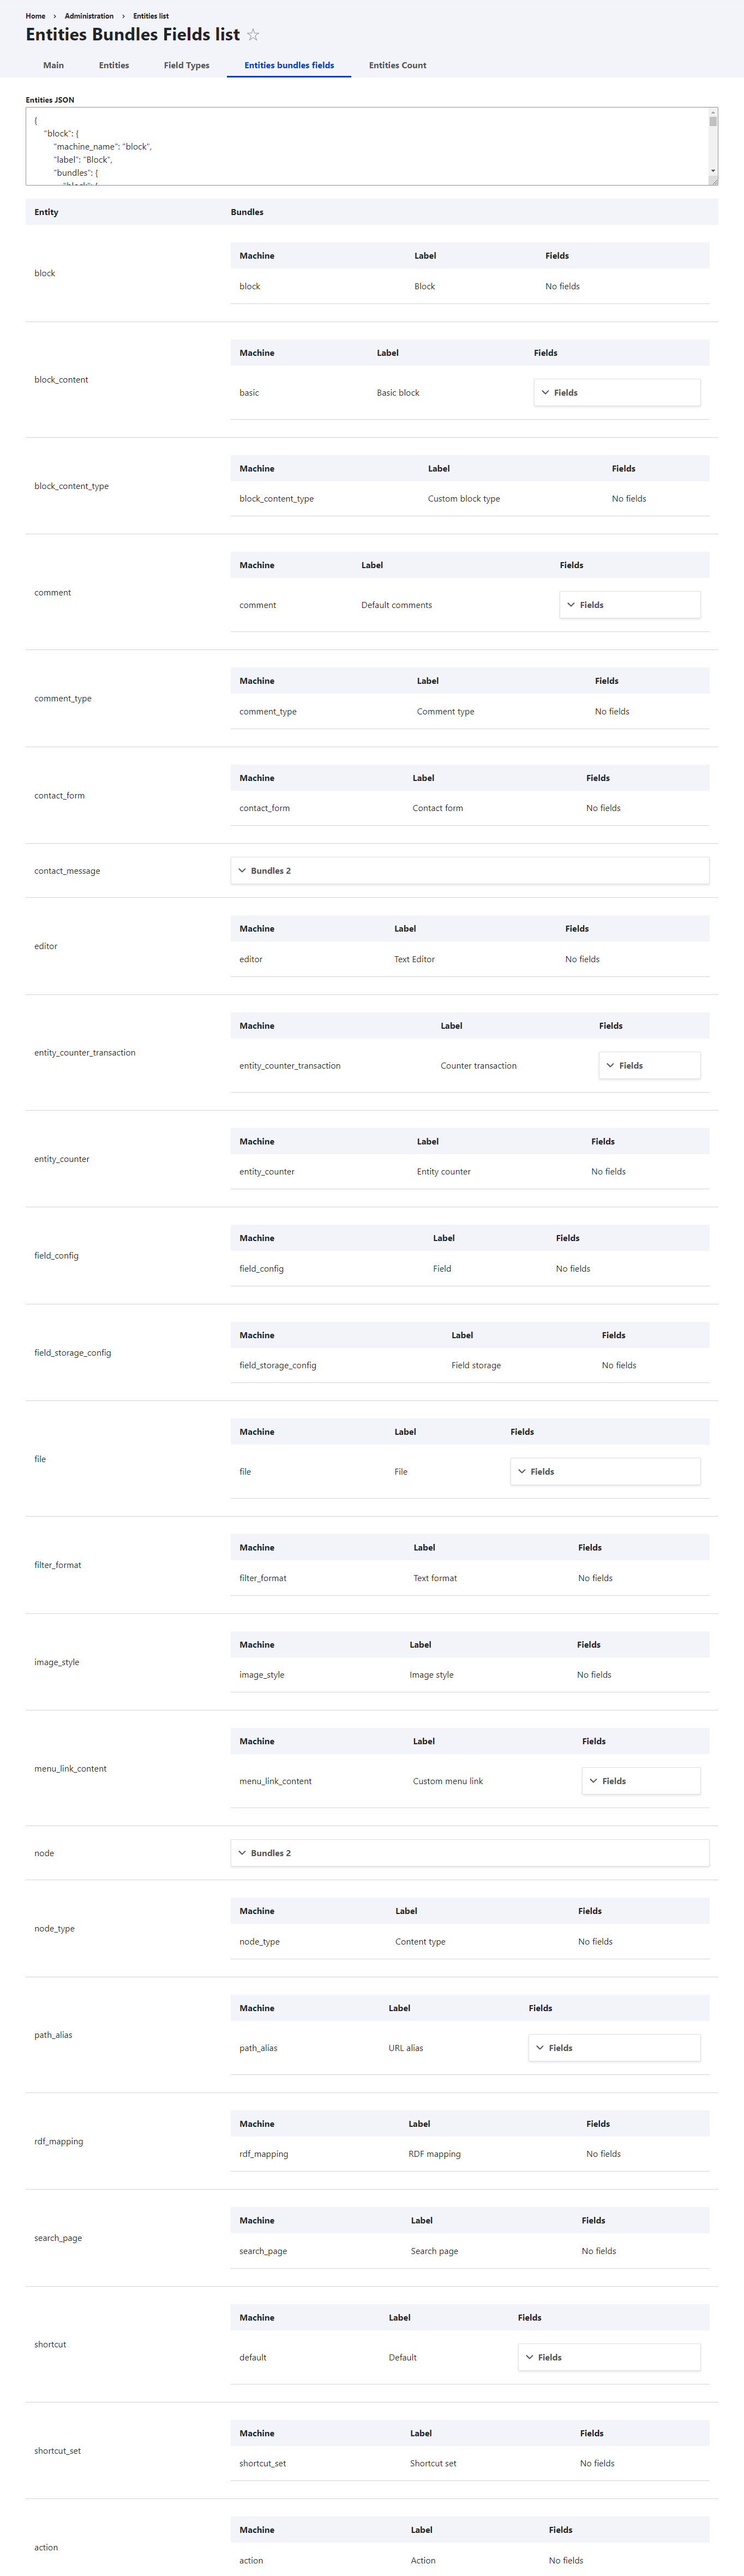Open the Entities list breadcrumb link

pos(151,16)
